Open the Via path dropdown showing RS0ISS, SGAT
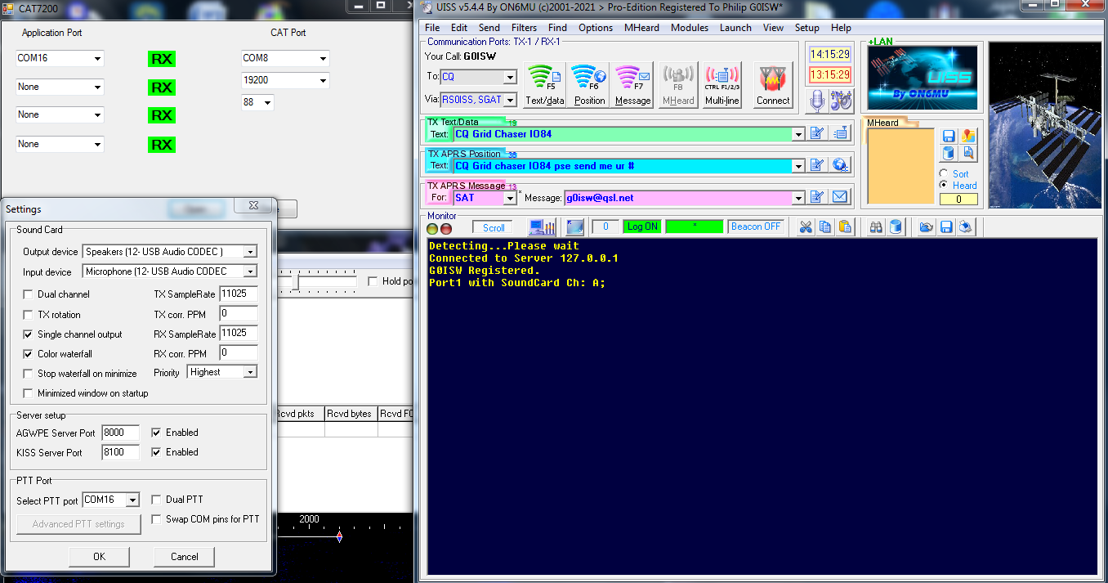 pyautogui.click(x=510, y=100)
